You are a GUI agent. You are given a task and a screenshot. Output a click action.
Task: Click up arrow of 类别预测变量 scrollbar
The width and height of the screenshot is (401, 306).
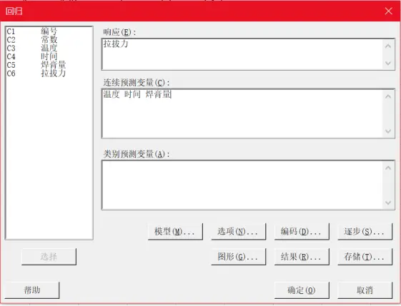[x=388, y=168]
